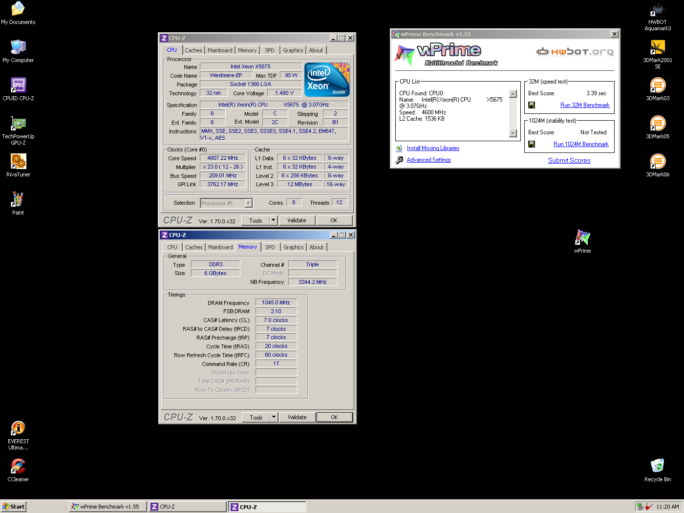Launch EVEREST Ultimate desktop icon
Image resolution: width=684 pixels, height=513 pixels.
coord(18,435)
